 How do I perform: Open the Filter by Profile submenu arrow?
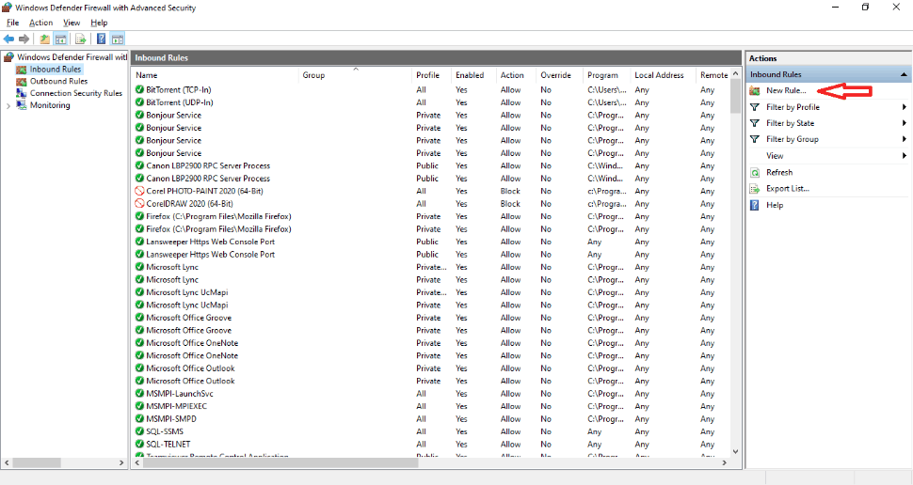905,107
